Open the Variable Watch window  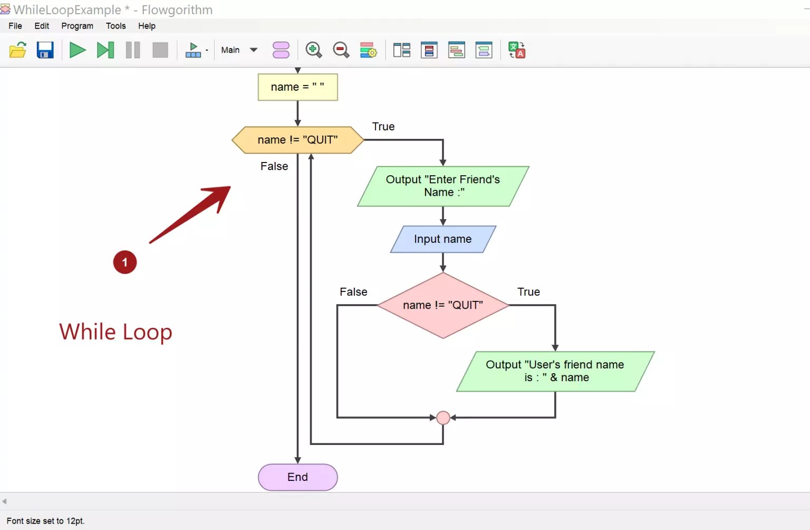pos(429,50)
